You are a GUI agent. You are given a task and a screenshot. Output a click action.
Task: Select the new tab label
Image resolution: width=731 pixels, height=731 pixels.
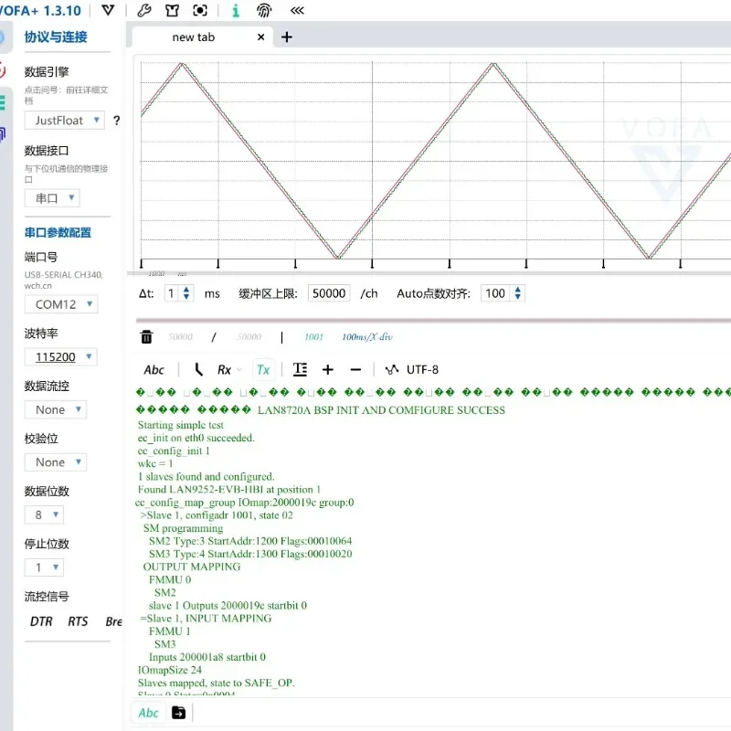coord(194,37)
